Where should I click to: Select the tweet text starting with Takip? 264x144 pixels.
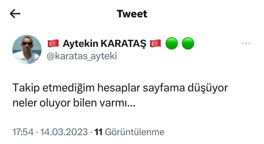pos(120,95)
